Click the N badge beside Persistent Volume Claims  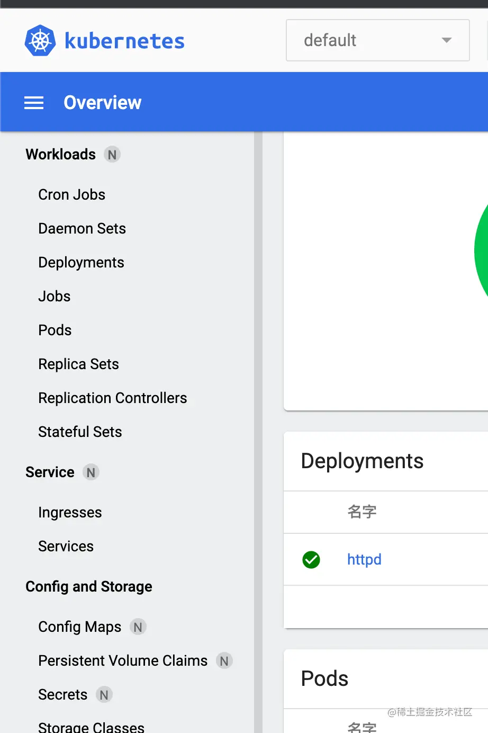click(224, 661)
